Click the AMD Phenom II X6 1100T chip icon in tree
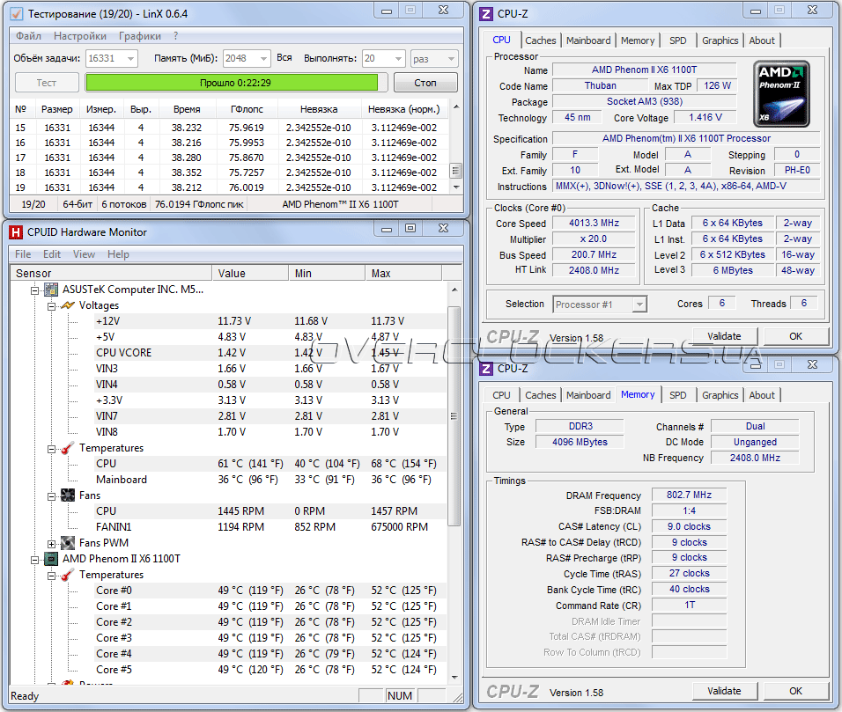The height and width of the screenshot is (712, 842). tap(52, 559)
